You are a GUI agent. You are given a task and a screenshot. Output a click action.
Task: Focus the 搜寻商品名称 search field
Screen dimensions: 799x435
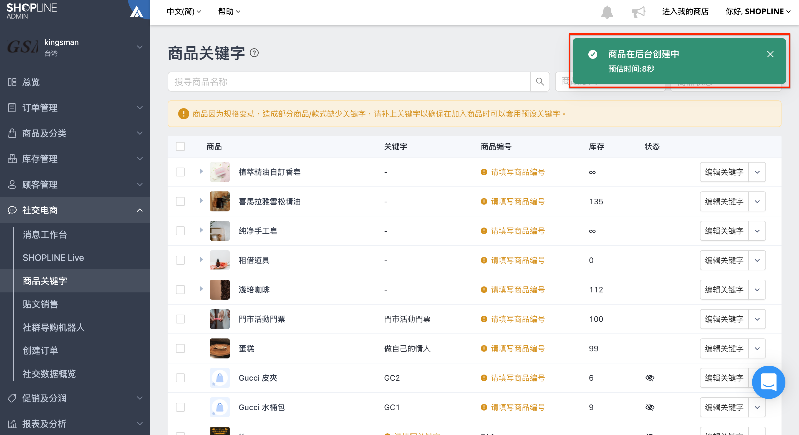point(349,82)
